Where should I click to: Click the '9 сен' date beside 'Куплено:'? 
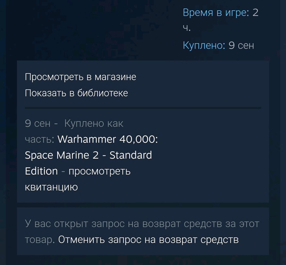coord(241,45)
